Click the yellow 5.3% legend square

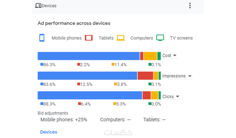(115, 104)
